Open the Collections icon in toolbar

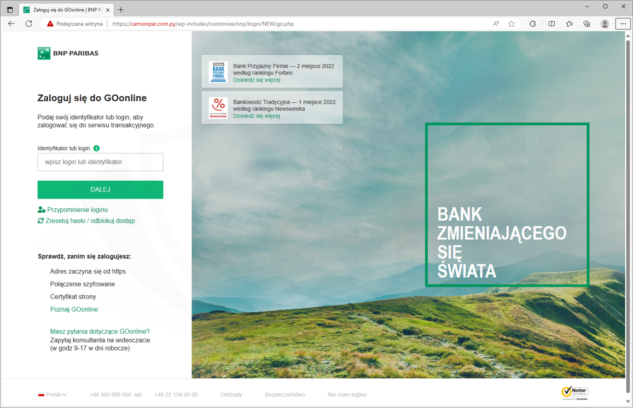point(587,24)
